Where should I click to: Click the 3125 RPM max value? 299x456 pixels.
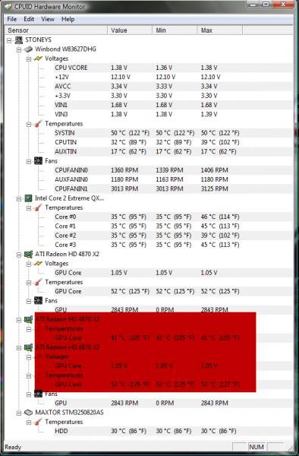pos(214,188)
